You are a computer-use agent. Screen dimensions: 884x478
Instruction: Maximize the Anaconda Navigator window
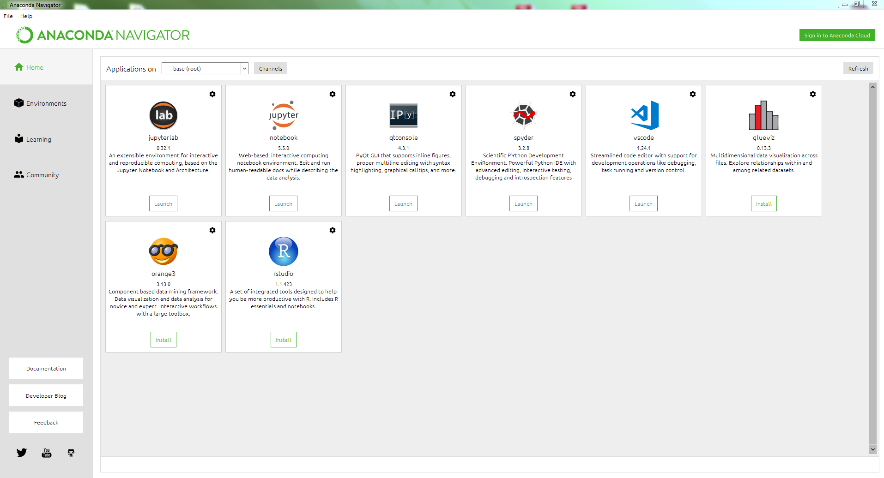(857, 4)
